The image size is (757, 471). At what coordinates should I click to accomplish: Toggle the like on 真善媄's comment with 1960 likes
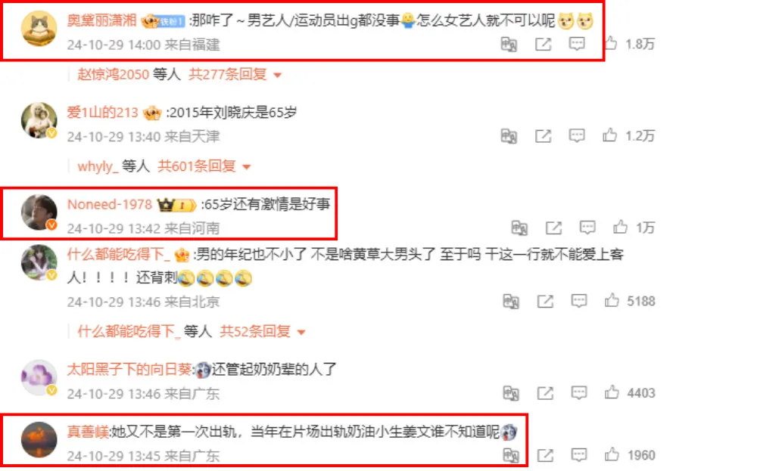point(612,454)
